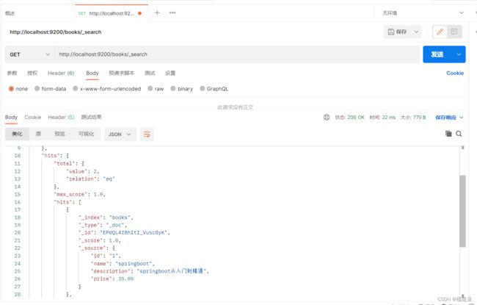
Task: Choose the visualize view mode
Action: point(87,134)
